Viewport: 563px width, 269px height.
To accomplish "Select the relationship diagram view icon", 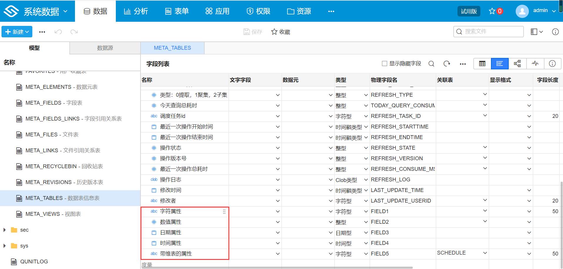I will pyautogui.click(x=517, y=64).
